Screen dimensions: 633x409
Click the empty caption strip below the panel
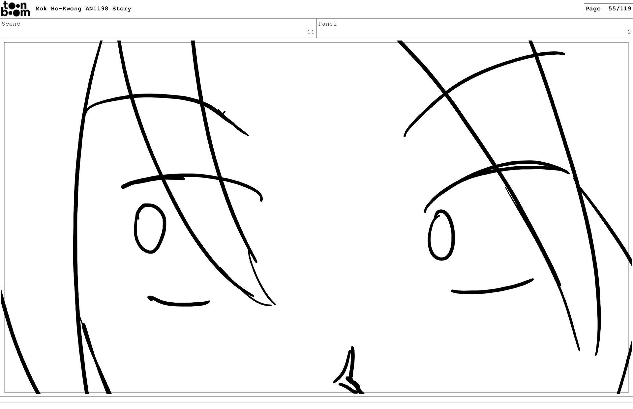pyautogui.click(x=316, y=399)
